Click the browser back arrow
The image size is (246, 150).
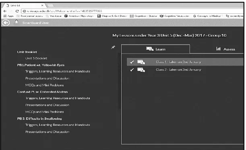pos(5,11)
